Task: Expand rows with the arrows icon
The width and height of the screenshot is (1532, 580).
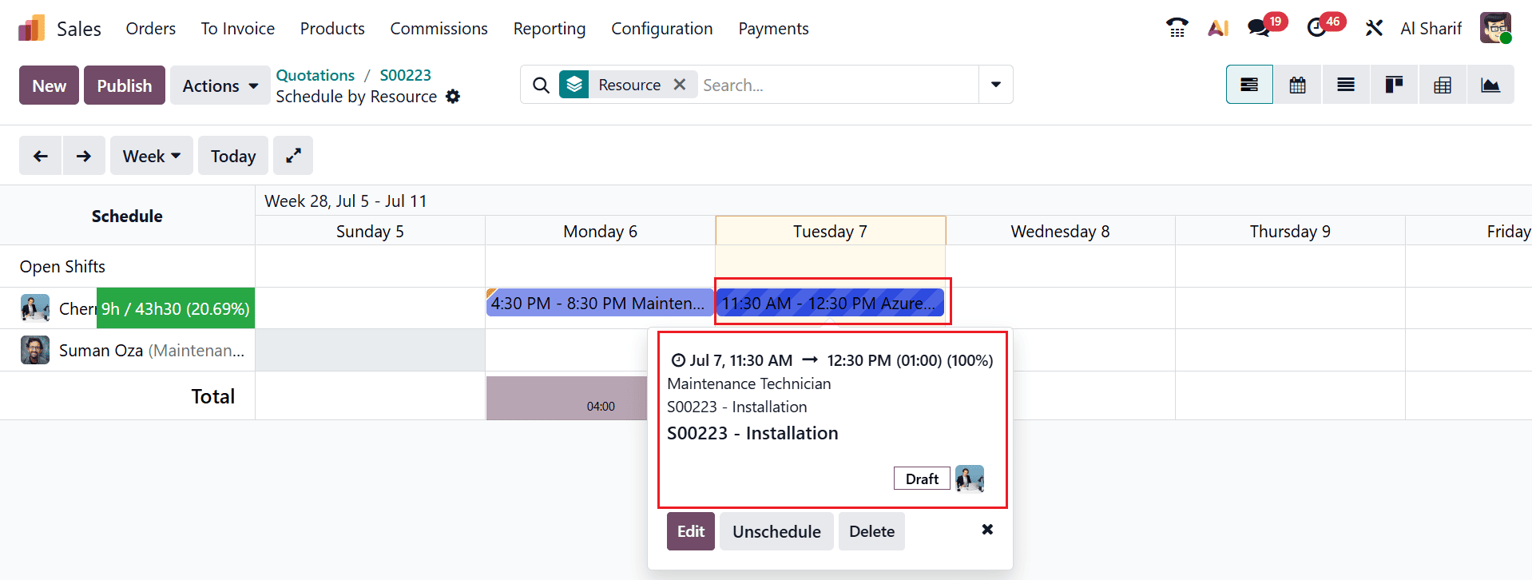Action: click(x=293, y=156)
